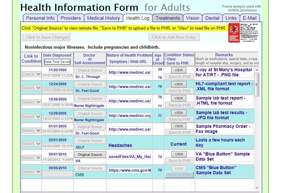Click Original Source in the 12/24/2008 Dr. Feel-Good row
Screen dimensions: 281x193
click(x=90, y=84)
